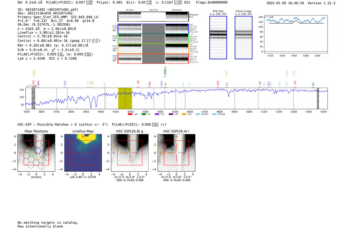Click 'No matching targets in catalog.' text
Screen dimensions: 353x240
[48, 223]
